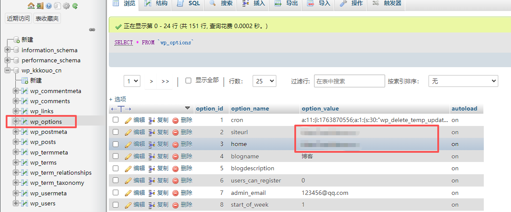Tick the checkbox for admin_email row
This screenshot has width=511, height=212.
[116, 192]
